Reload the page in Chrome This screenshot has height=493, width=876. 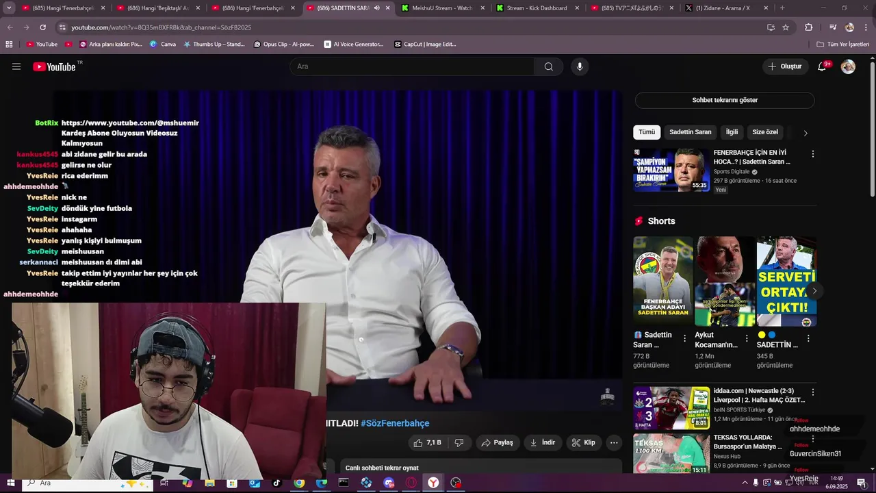(42, 27)
